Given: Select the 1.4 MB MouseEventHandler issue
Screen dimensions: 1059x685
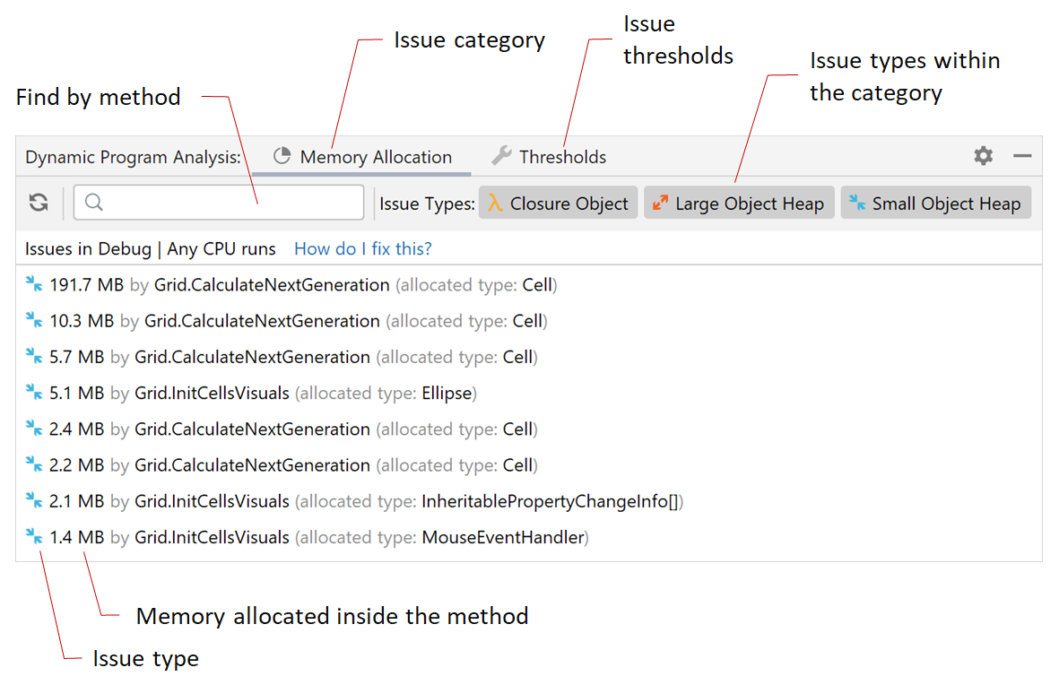Looking at the screenshot, I should pos(308,537).
